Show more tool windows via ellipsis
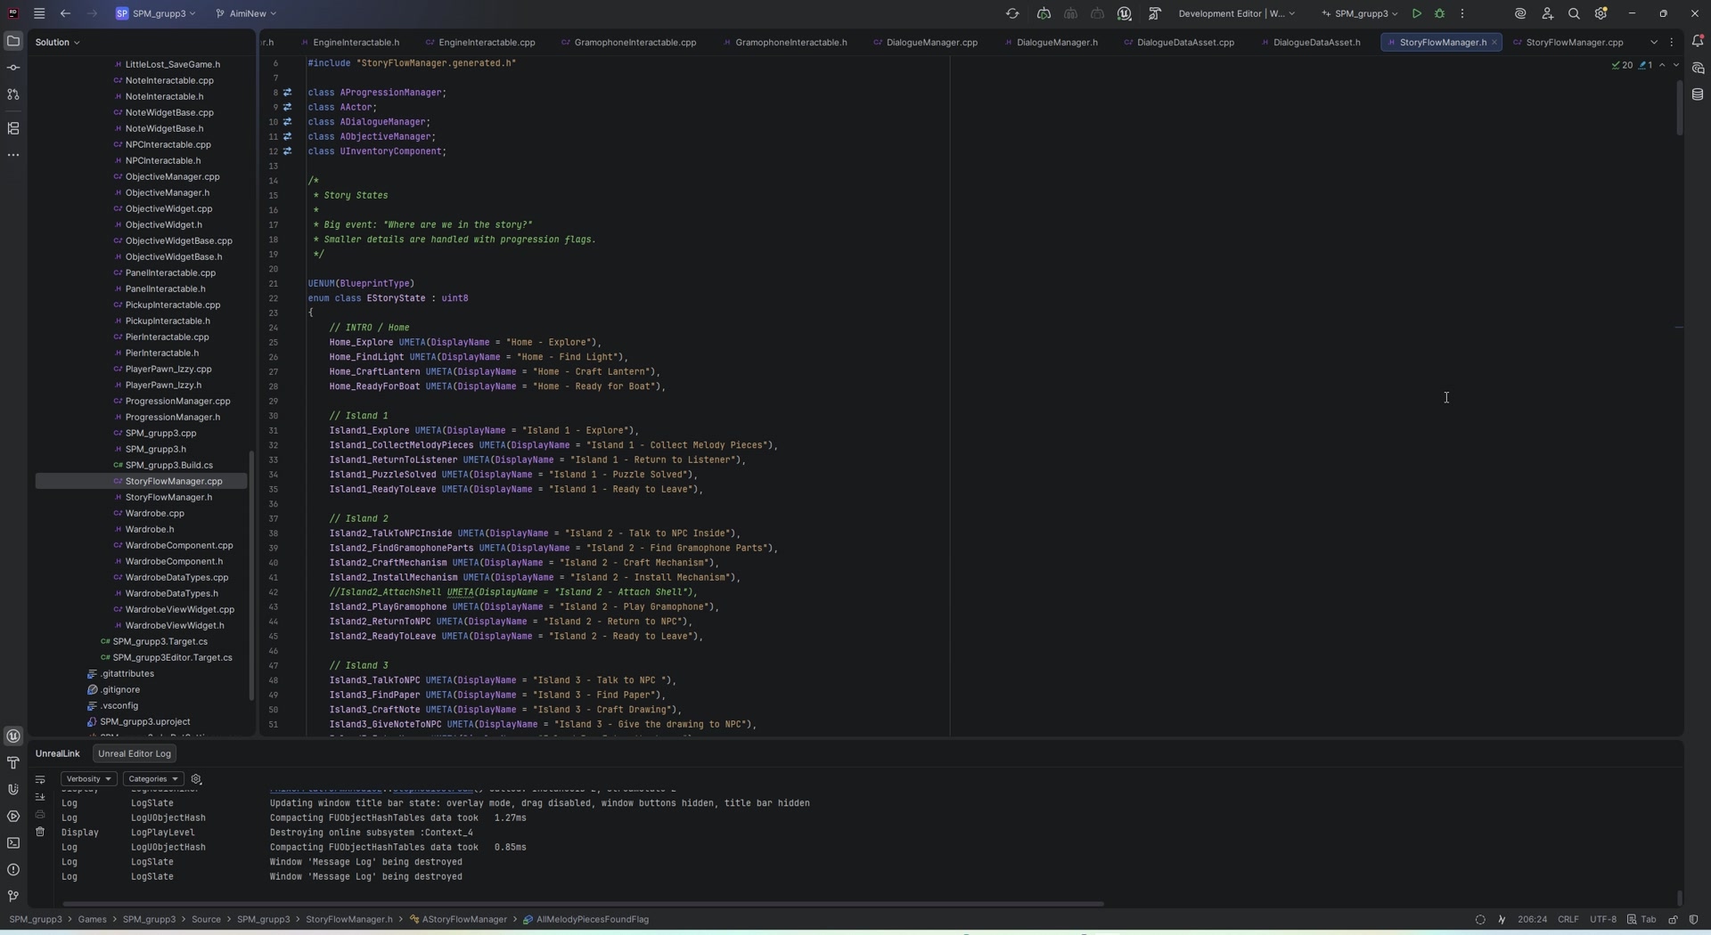The height and width of the screenshot is (935, 1711). 13,155
